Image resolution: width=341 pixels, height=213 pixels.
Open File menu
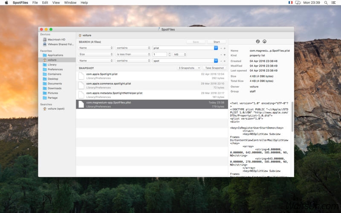[x=35, y=3]
